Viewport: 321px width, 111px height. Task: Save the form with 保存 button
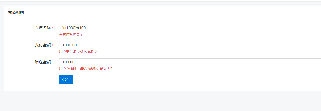(66, 80)
